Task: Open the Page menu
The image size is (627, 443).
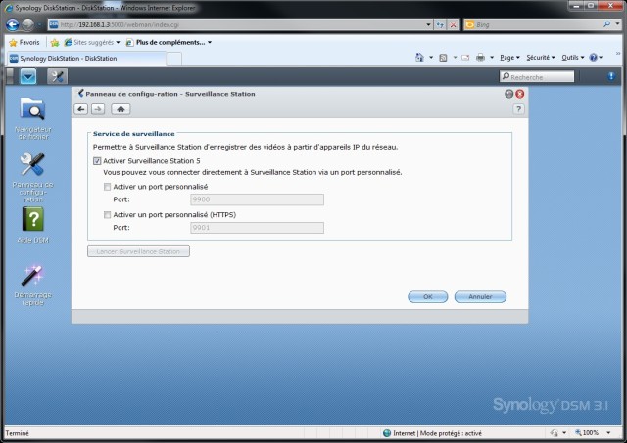Action: click(x=509, y=58)
